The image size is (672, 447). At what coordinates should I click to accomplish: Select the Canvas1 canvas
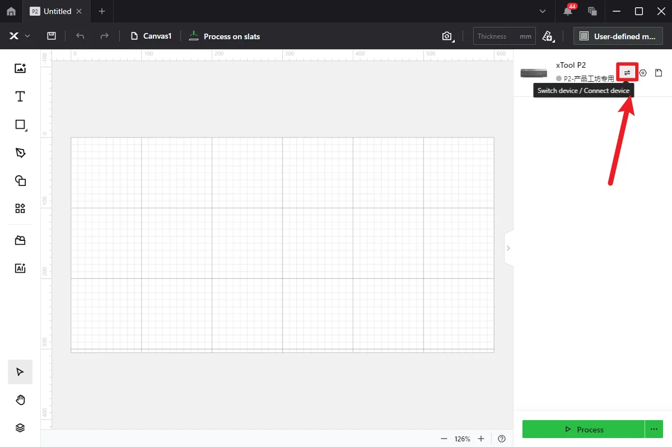pyautogui.click(x=151, y=36)
